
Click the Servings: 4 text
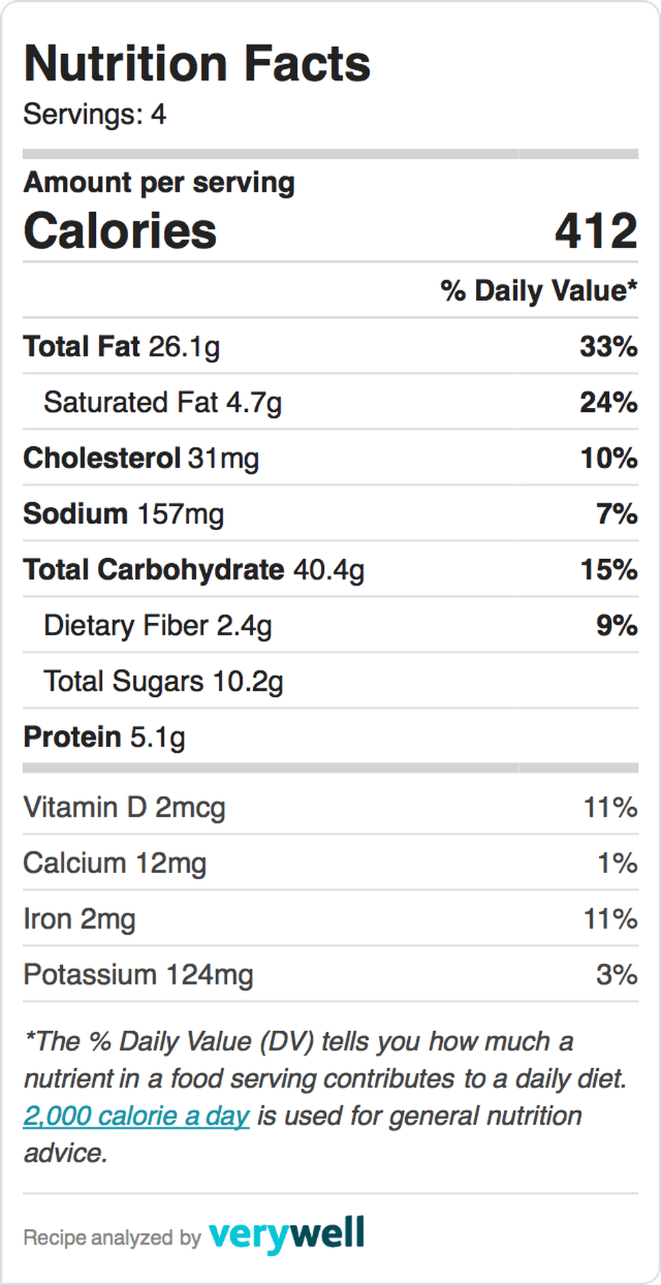95,114
